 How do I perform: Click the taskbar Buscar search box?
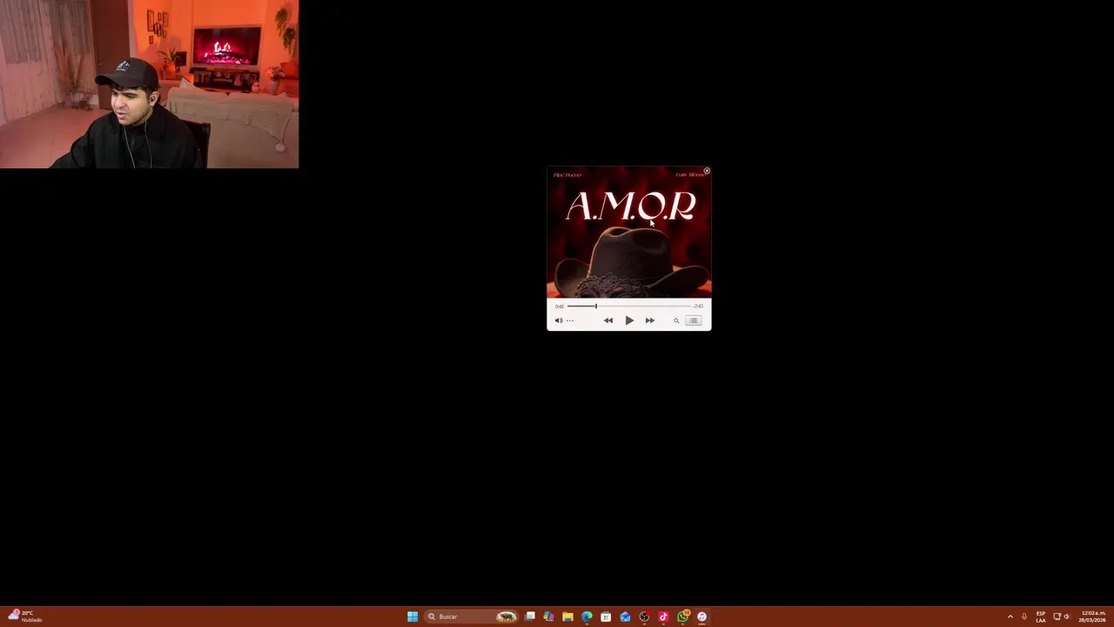[470, 617]
